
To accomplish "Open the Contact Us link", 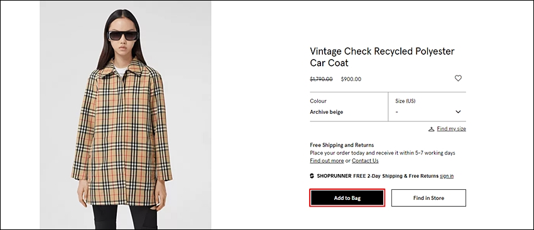I will 365,161.
